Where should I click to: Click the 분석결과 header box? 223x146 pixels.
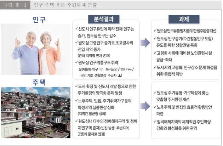[104, 19]
